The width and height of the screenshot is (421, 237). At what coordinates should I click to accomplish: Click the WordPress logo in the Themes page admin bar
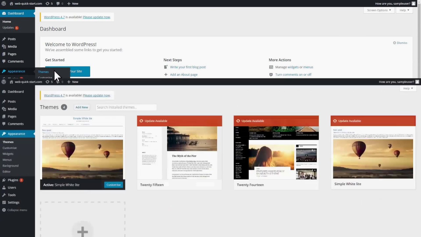point(4,82)
